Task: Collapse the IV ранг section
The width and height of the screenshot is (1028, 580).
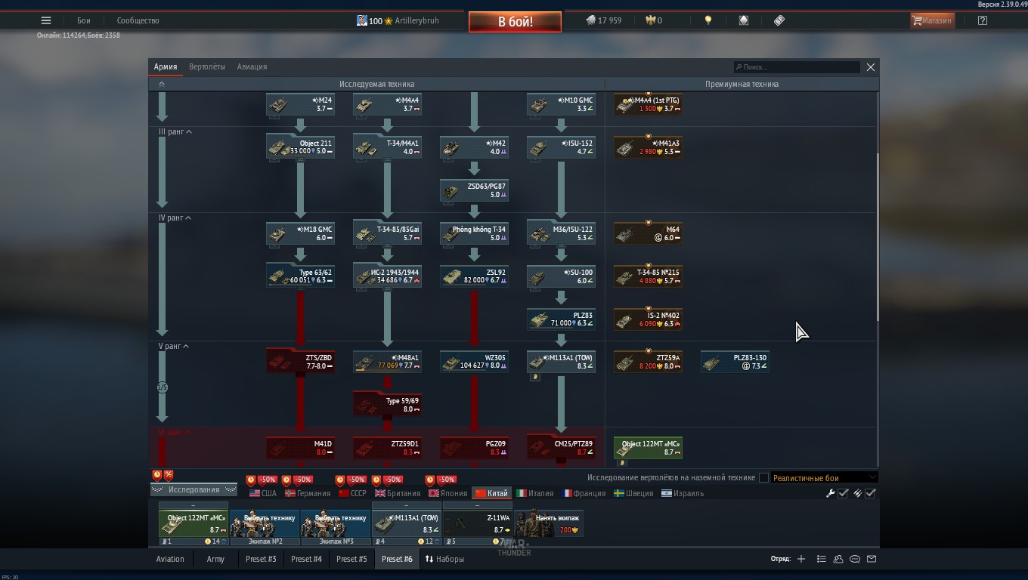Action: 175,217
